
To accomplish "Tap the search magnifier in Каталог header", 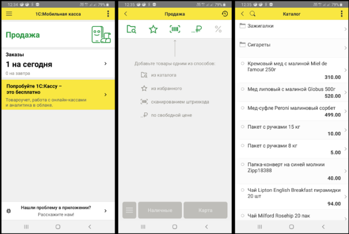I will coord(252,14).
